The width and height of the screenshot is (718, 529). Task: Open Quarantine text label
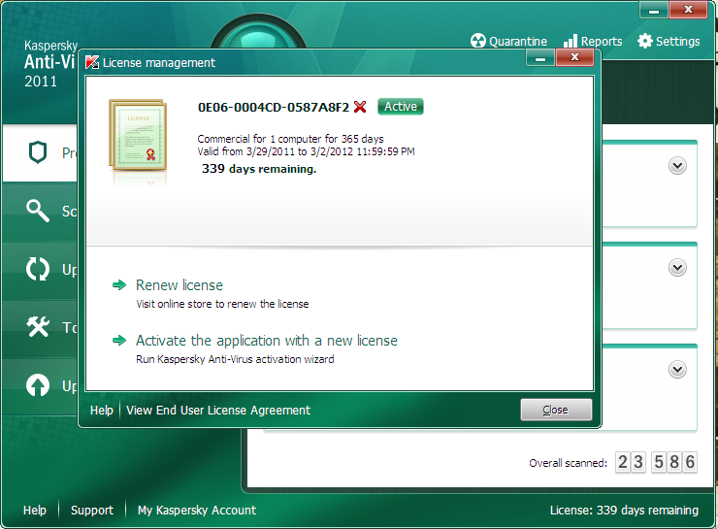(518, 41)
